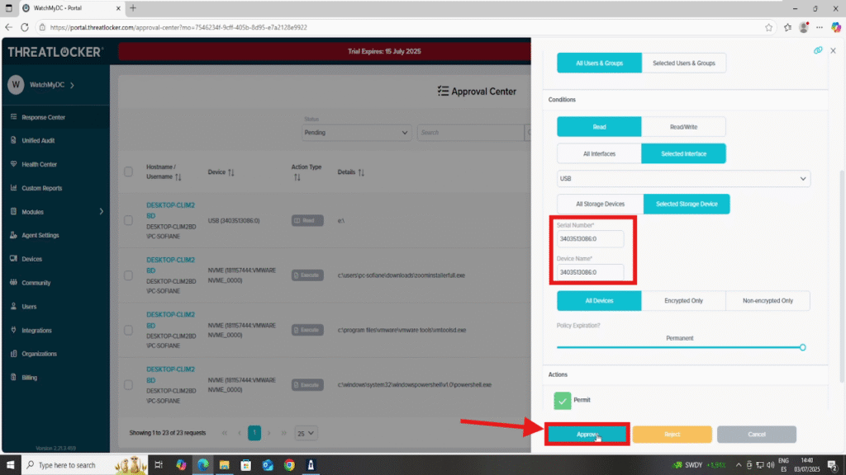Tick checkbox for zoominstallerfull.exe row
This screenshot has width=846, height=475.
pos(128,275)
